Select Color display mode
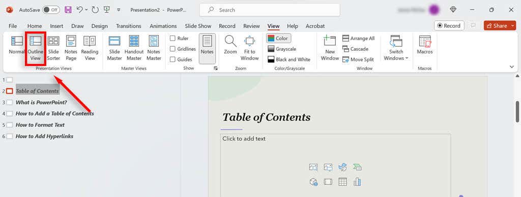This screenshot has height=197, width=521. (278, 38)
